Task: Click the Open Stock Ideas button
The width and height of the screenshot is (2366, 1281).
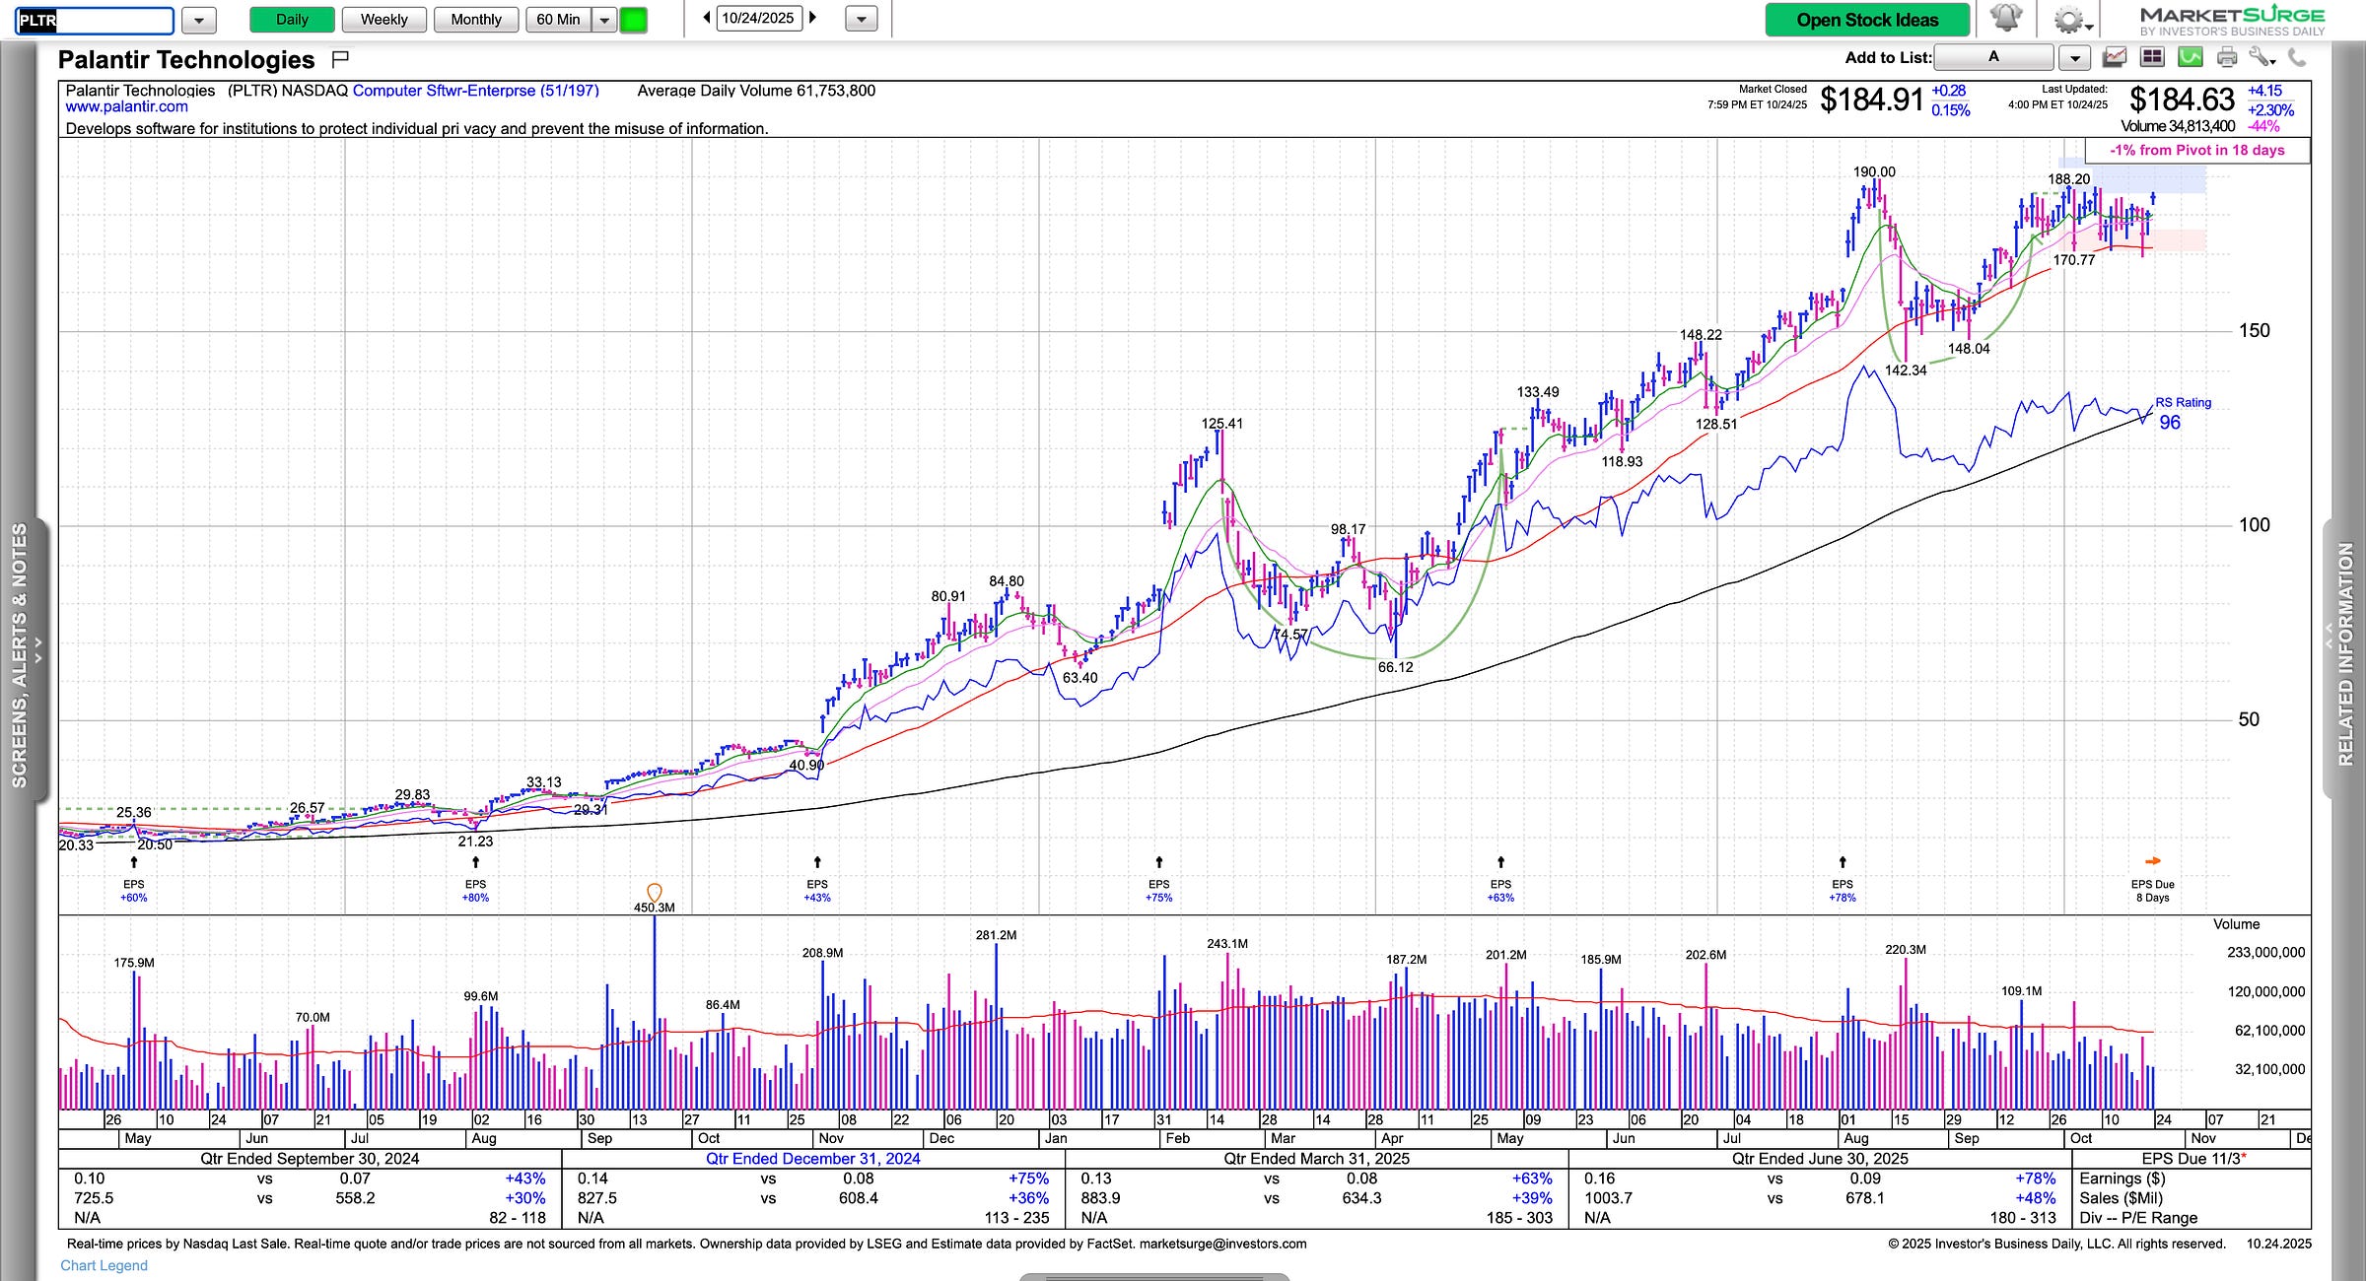Action: tap(1867, 20)
